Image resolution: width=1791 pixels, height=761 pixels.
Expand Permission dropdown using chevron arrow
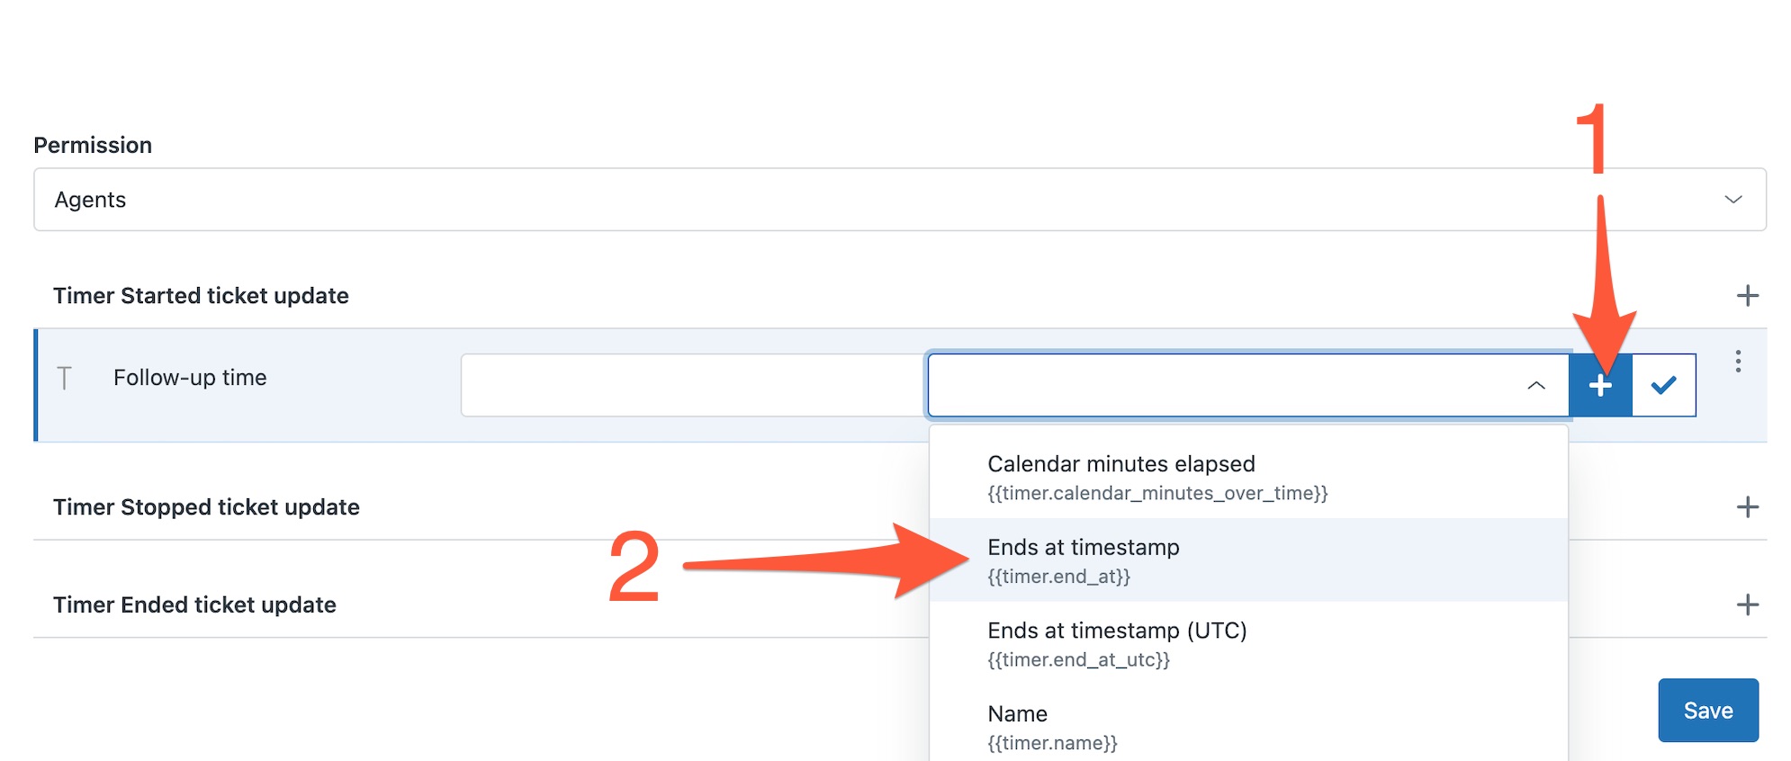[1732, 200]
